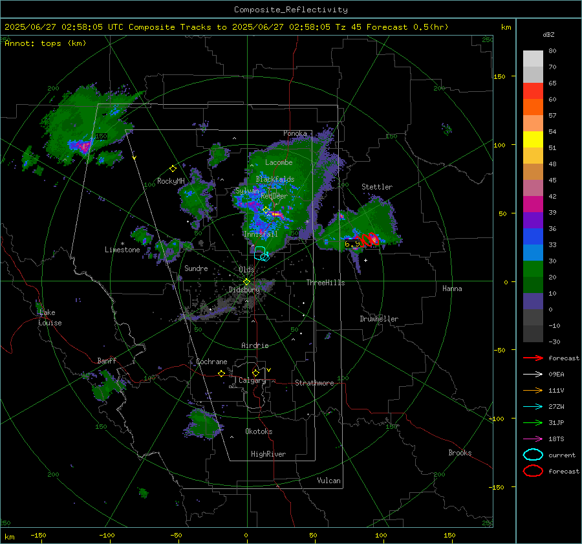Click the HighRiver label
This screenshot has height=544, width=582.
(268, 454)
